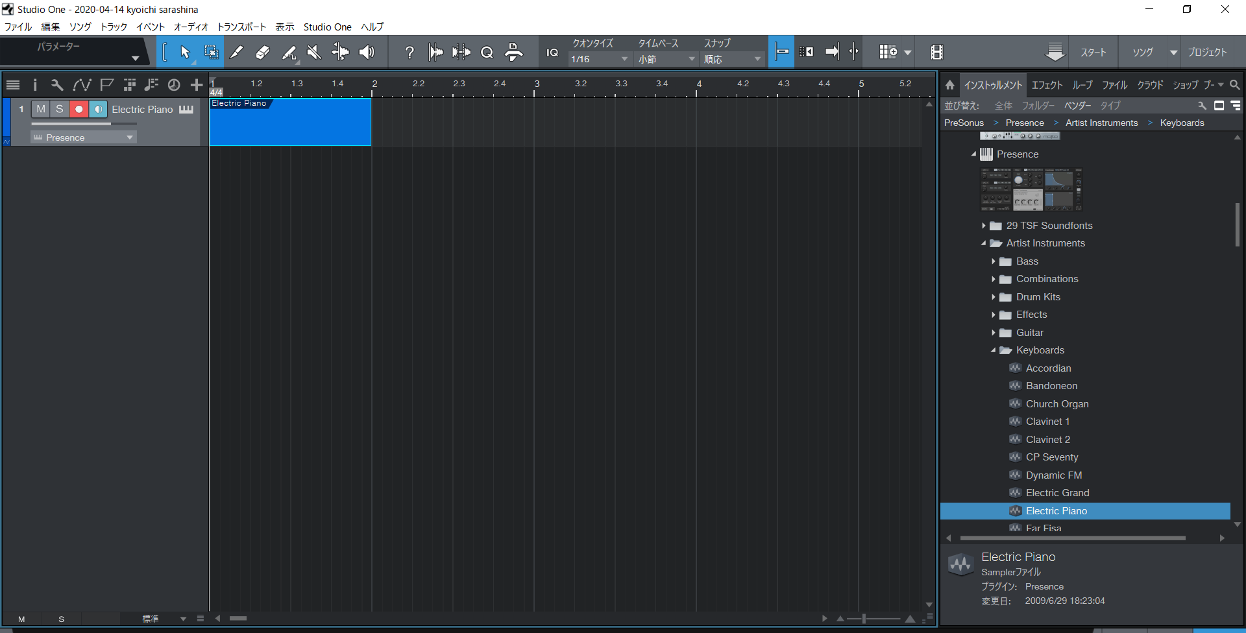Click bar 3 on the timeline ruler
This screenshot has height=633, width=1246.
coord(537,85)
